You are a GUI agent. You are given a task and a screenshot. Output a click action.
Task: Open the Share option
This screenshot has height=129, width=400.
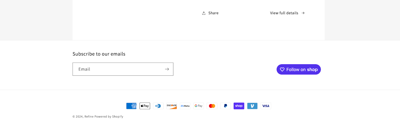pyautogui.click(x=213, y=13)
